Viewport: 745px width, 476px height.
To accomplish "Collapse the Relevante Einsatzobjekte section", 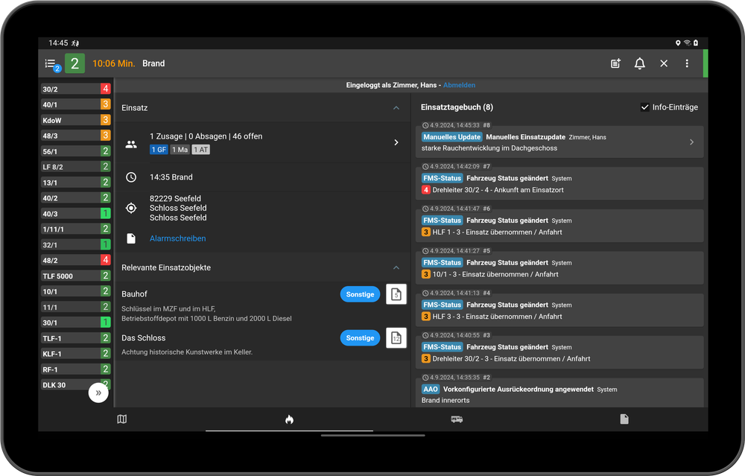I will click(x=396, y=267).
